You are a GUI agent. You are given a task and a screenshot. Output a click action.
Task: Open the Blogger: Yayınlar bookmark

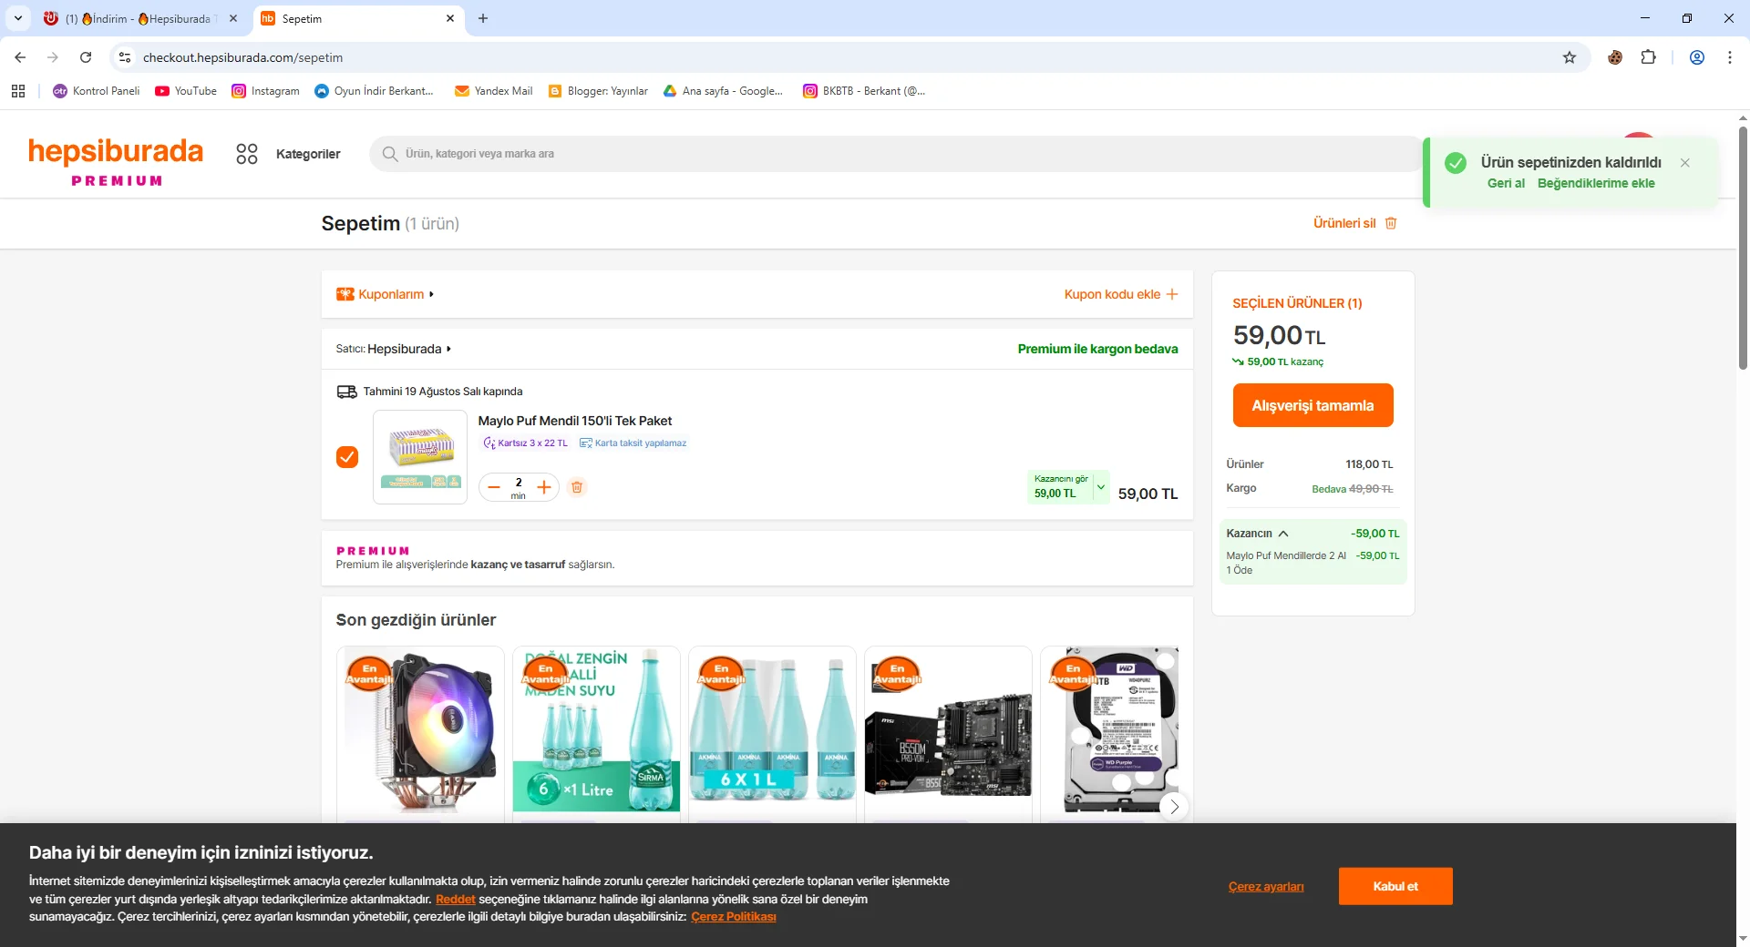[598, 91]
